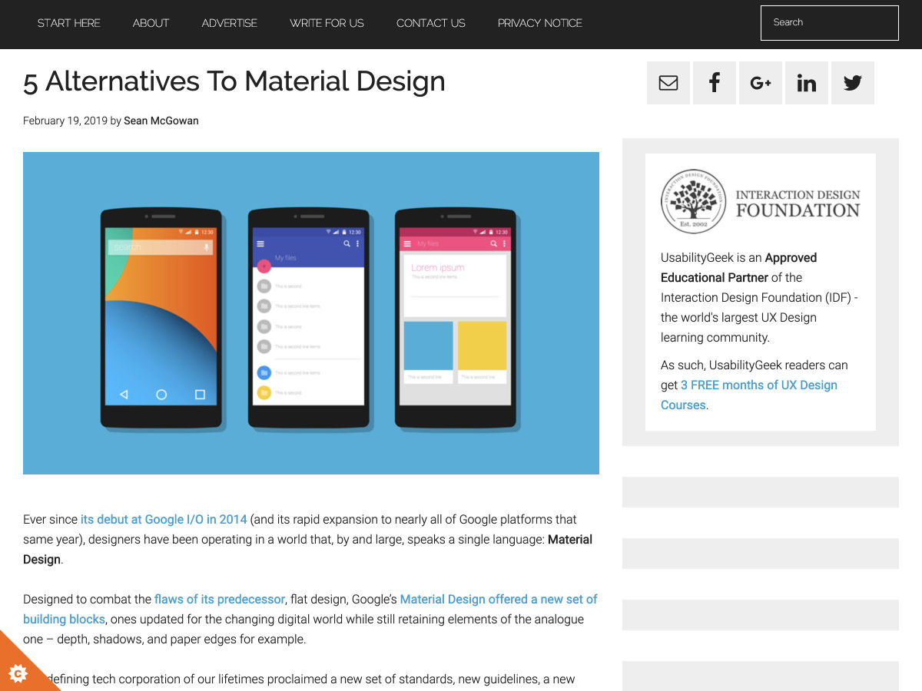Open the cookie settings gear icon

click(x=17, y=673)
